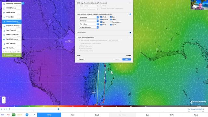Enable Ocean Data (Professional) checkbox

click(x=130, y=38)
